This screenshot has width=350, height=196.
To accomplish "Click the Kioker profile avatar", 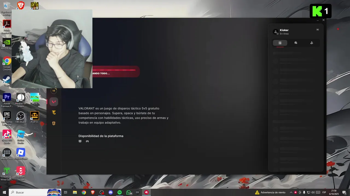I will [x=276, y=32].
